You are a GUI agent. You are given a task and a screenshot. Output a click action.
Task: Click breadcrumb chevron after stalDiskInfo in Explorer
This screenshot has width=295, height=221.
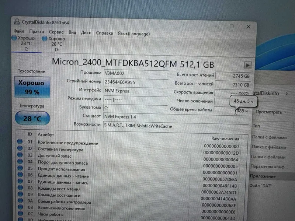(x=287, y=94)
